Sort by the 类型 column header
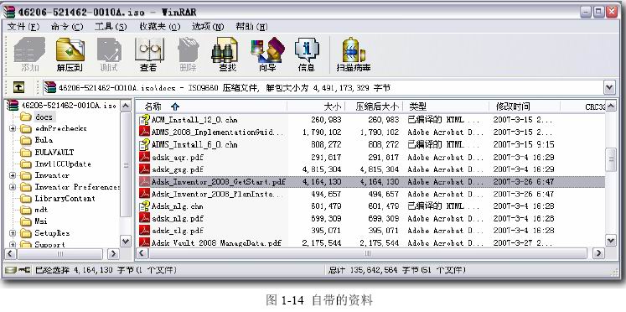This screenshot has height=312, width=626. pos(446,107)
